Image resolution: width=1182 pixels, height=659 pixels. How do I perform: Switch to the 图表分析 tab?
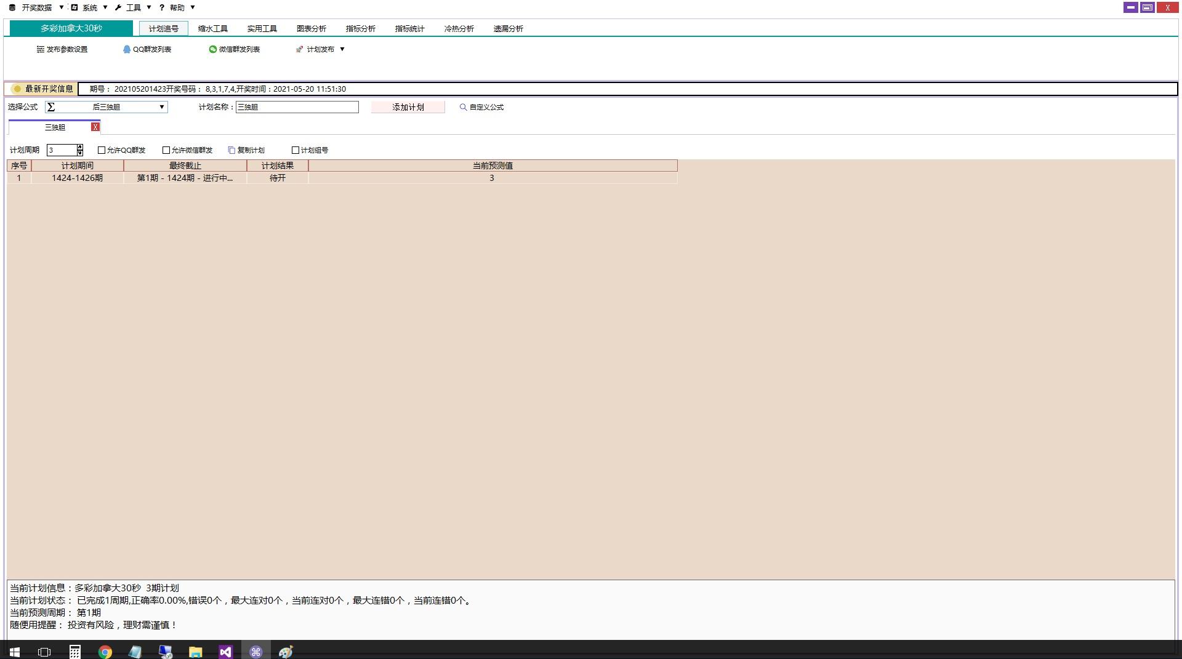(312, 28)
